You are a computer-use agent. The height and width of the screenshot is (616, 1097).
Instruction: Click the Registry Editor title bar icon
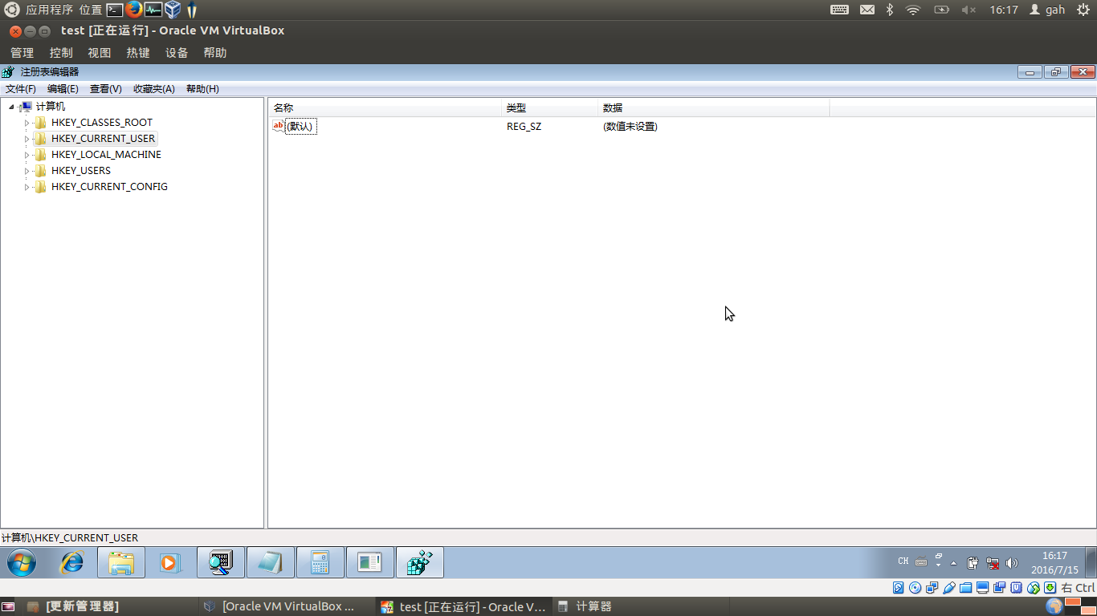[x=8, y=71]
